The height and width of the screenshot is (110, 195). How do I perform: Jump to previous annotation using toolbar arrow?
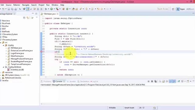point(92,9)
